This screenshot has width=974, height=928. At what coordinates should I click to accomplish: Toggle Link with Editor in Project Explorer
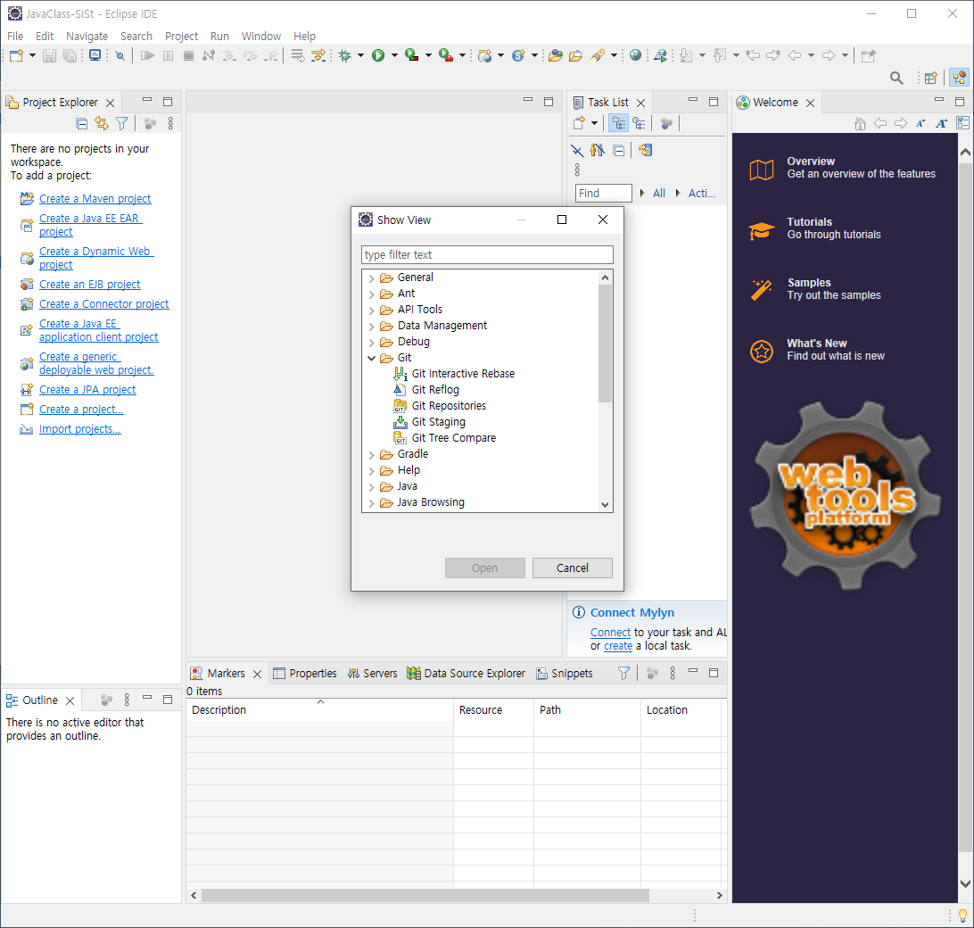coord(102,124)
